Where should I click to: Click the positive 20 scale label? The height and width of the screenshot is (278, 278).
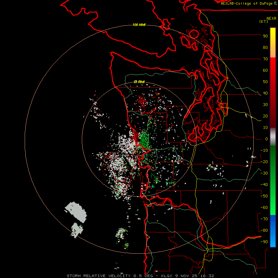pos(265,116)
